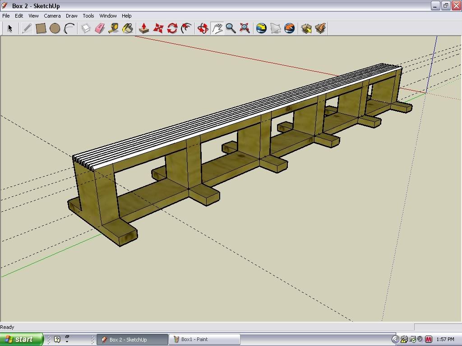Open the Draw menu
The height and width of the screenshot is (346, 462).
pyautogui.click(x=71, y=16)
